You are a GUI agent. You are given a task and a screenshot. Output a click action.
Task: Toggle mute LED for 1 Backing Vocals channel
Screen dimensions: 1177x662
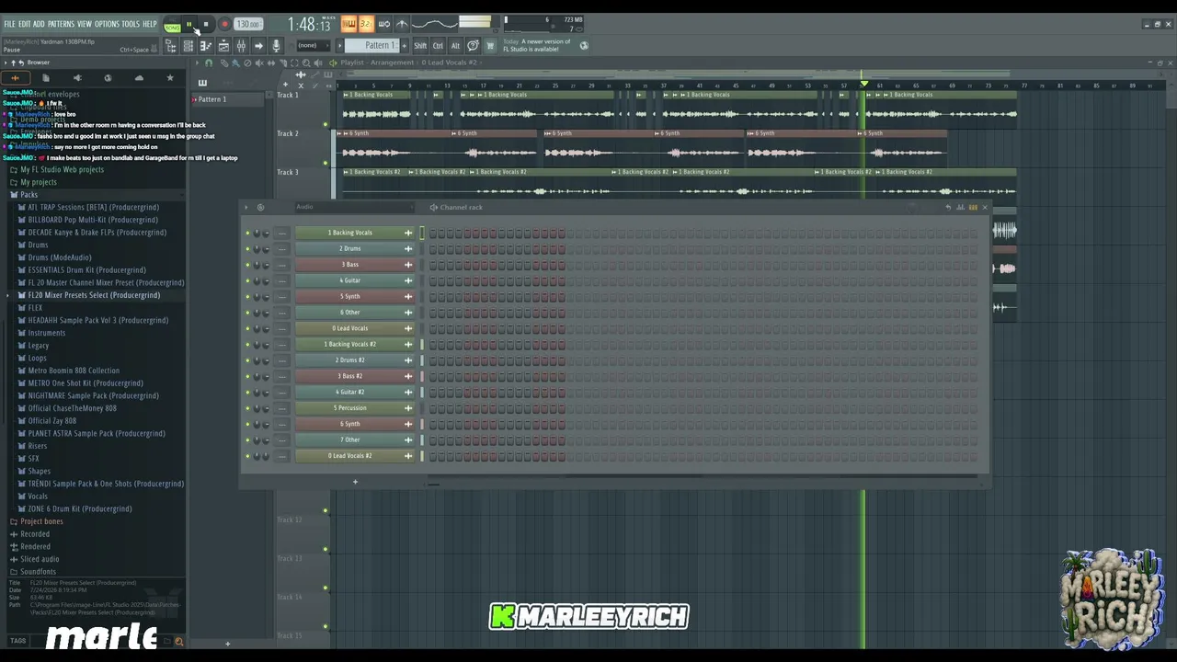247,233
